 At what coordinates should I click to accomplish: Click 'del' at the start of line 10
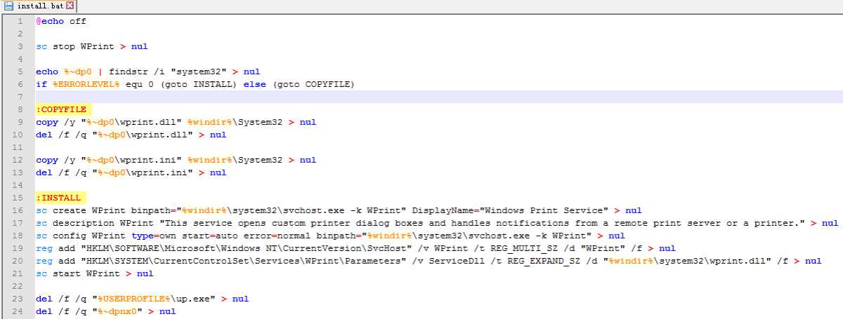[44, 135]
